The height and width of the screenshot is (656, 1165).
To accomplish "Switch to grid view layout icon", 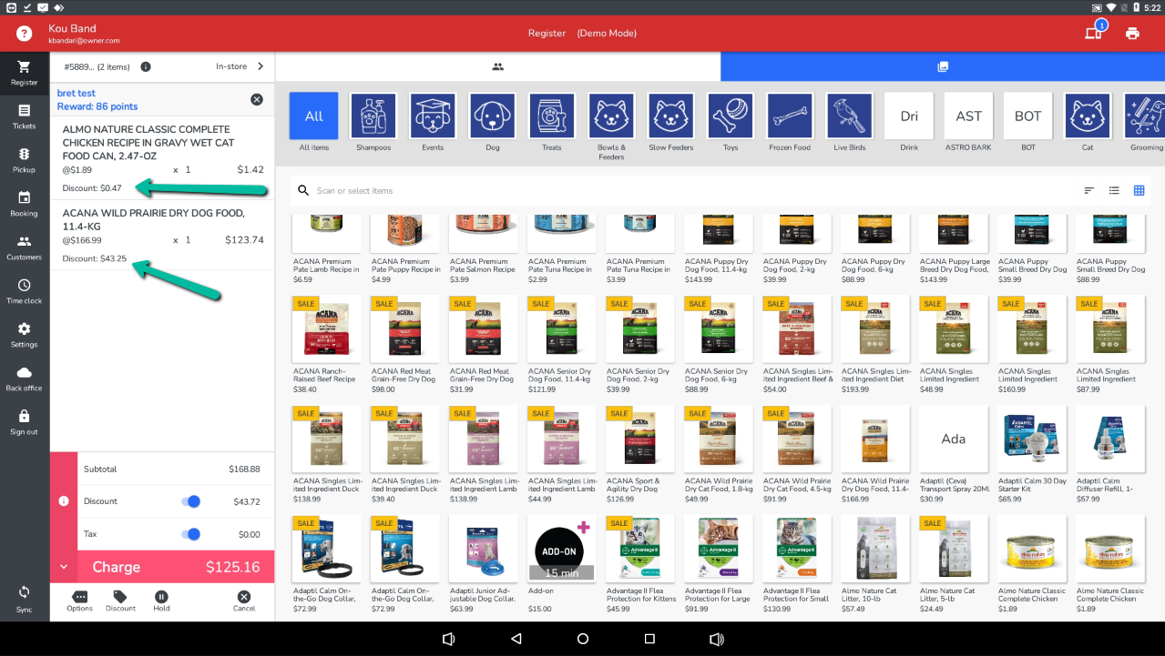I will (1139, 190).
